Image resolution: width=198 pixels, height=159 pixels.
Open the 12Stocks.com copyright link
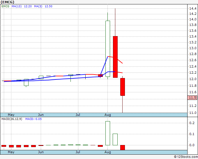(186, 157)
